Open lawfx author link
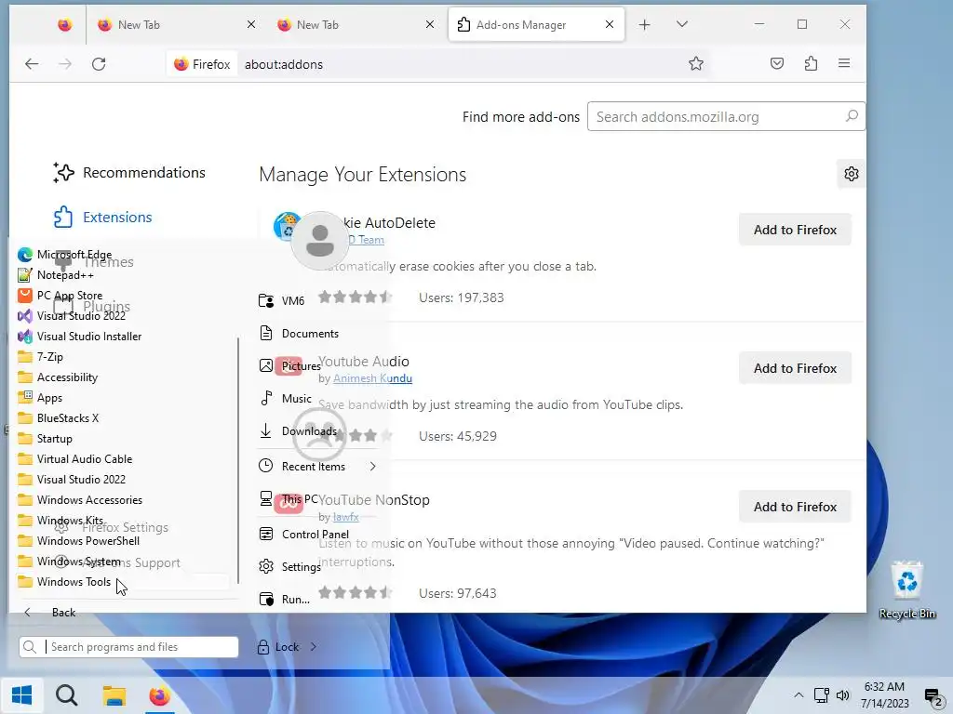The image size is (953, 714). [346, 517]
